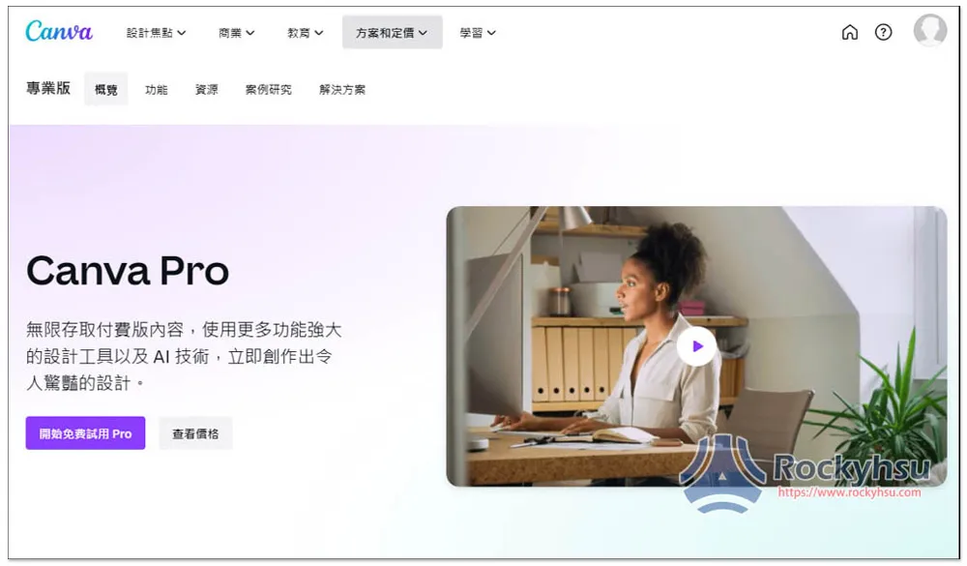Switch to the 功能 tab
The height and width of the screenshot is (566, 967).
pos(156,90)
